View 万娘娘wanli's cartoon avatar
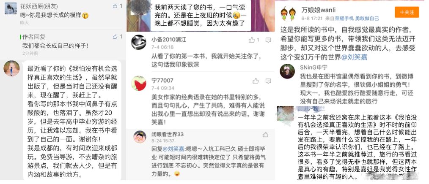This screenshot has height=184, width=429. point(288,14)
